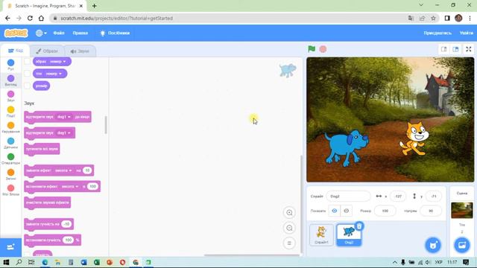
Task: Switch to the Код tab
Action: coord(15,51)
